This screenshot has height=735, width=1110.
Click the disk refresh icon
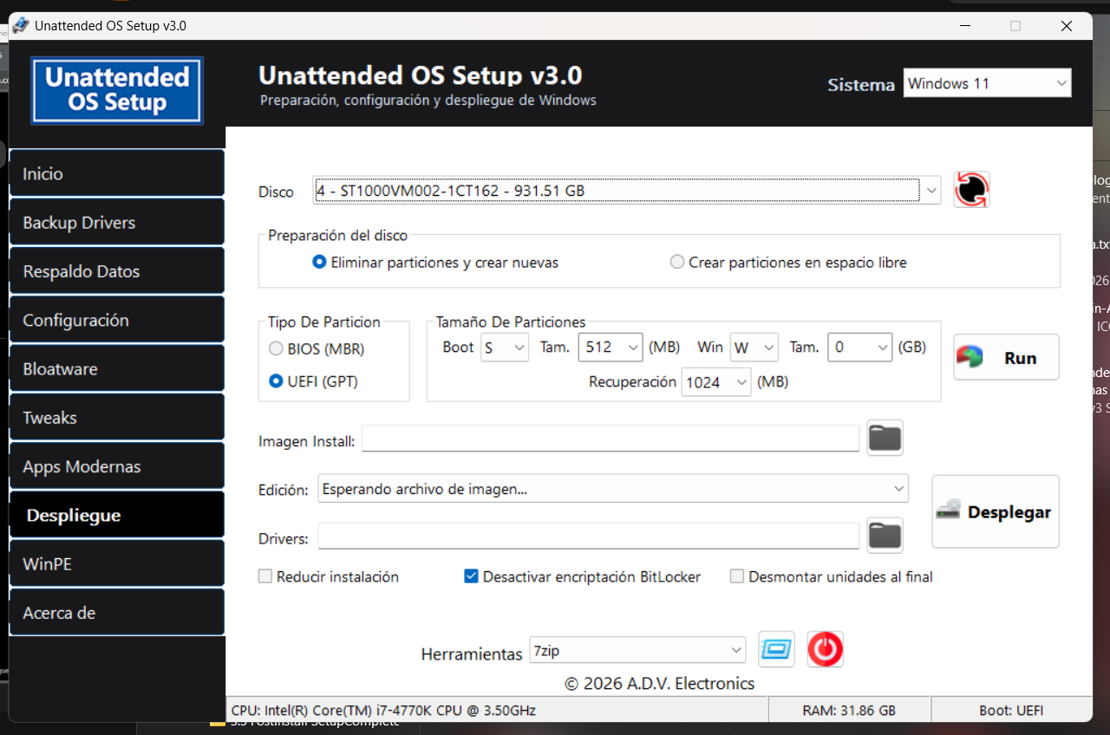[972, 190]
